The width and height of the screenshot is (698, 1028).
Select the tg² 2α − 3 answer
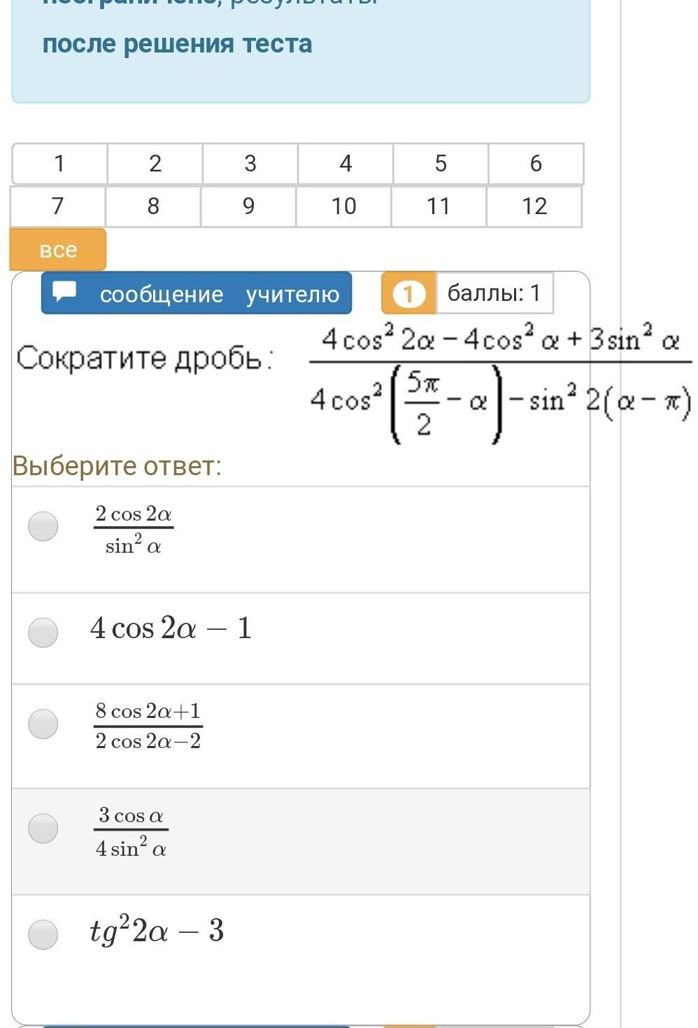[43, 934]
